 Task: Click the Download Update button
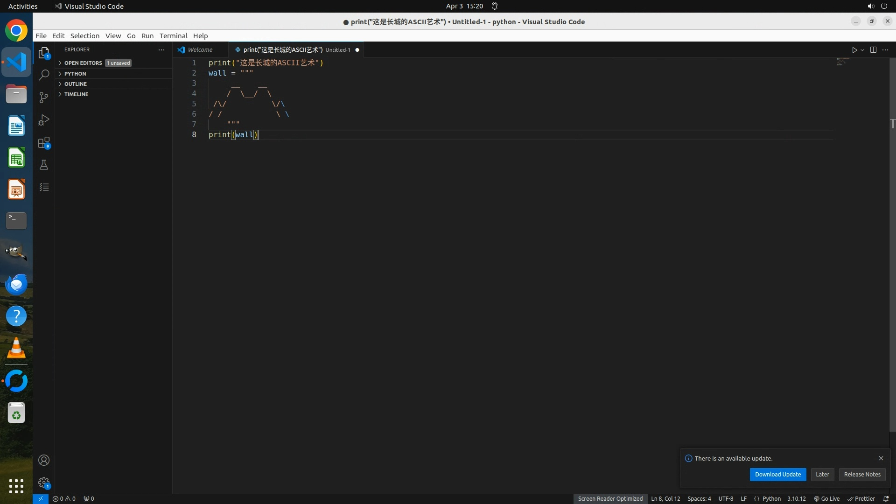pyautogui.click(x=777, y=474)
